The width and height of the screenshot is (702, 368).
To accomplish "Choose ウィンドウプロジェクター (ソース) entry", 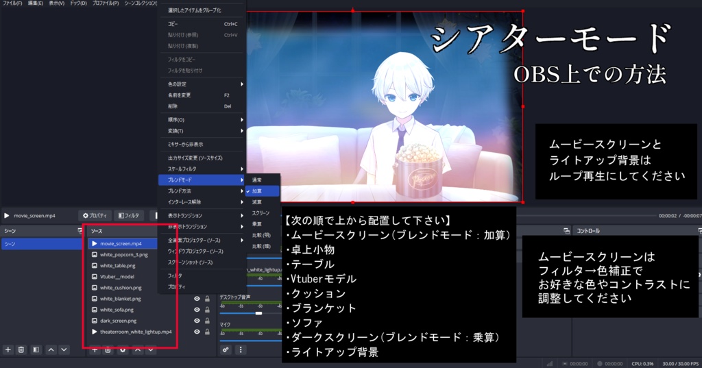I will (202, 252).
